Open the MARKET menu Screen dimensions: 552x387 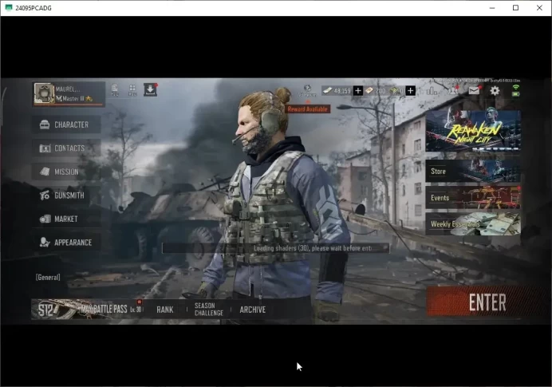point(66,219)
